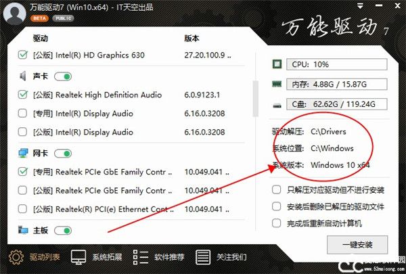
Task: Switch to 驱动列表 tab
Action: pyautogui.click(x=45, y=257)
